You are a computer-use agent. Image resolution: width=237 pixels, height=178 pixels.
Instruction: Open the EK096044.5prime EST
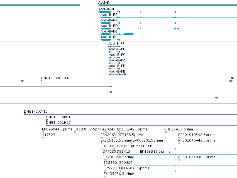tap(57, 129)
